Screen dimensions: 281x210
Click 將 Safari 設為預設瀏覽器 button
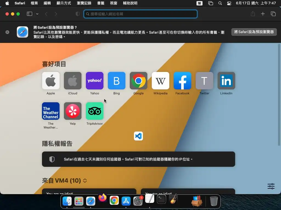pyautogui.click(x=254, y=32)
